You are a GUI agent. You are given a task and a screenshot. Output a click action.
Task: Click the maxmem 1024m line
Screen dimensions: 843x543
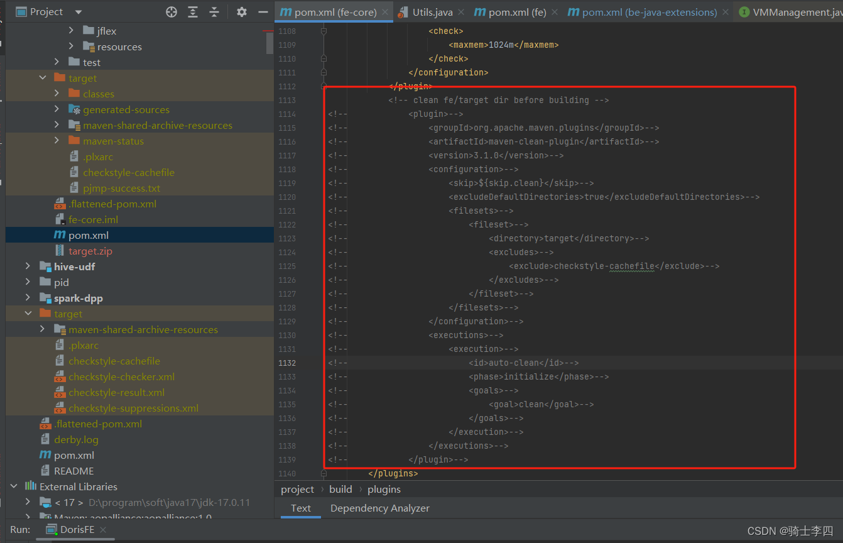point(504,45)
